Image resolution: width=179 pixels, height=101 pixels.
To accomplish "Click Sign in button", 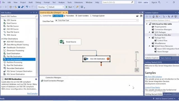I will (x=156, y=2).
